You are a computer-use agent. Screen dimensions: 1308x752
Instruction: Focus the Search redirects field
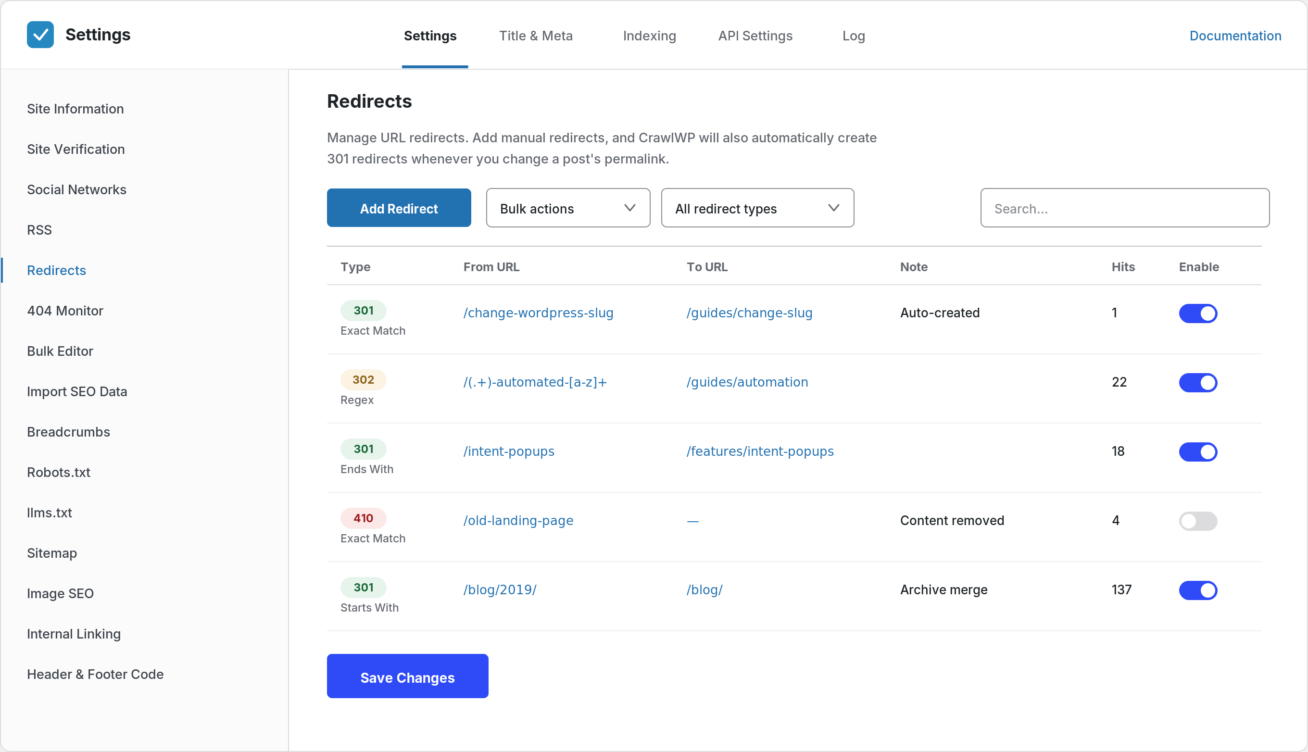pos(1125,208)
